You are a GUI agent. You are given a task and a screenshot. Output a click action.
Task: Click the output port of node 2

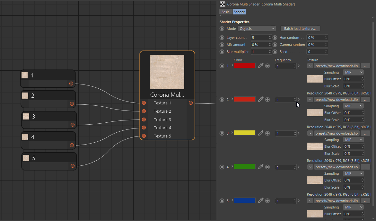pos(72,104)
